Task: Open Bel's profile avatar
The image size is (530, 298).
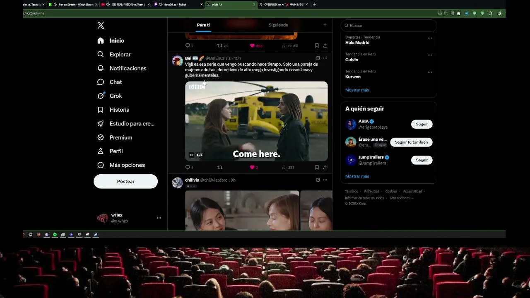Action: click(x=178, y=61)
